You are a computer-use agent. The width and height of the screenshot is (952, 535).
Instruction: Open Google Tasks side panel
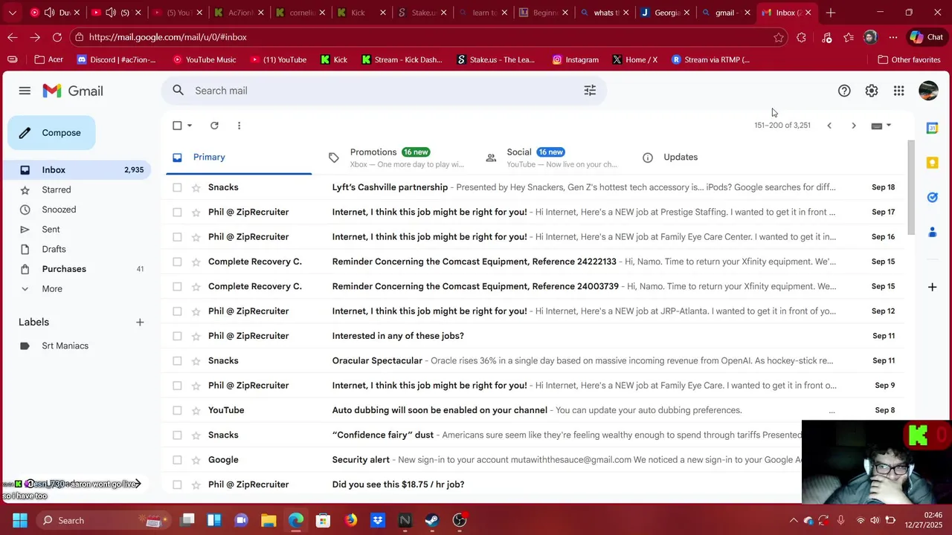coord(932,198)
